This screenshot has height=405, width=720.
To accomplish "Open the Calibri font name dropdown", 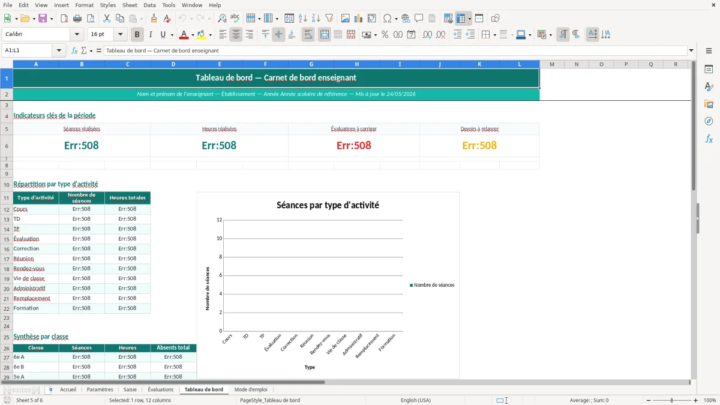I will click(x=77, y=34).
